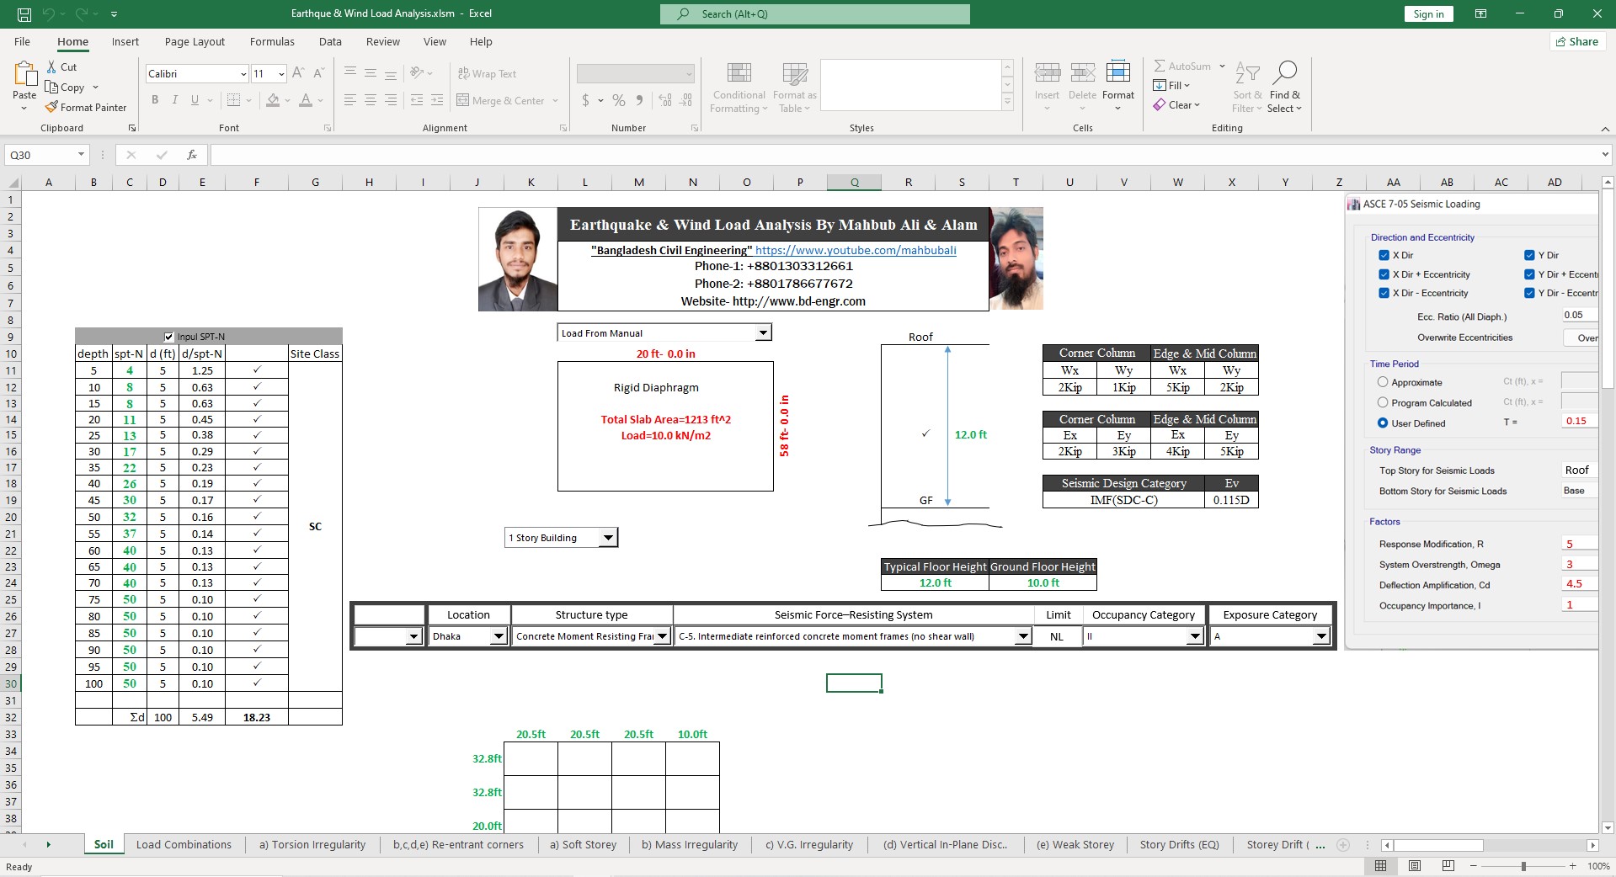
Task: Expand the 1 Story Building dropdown
Action: (x=608, y=538)
